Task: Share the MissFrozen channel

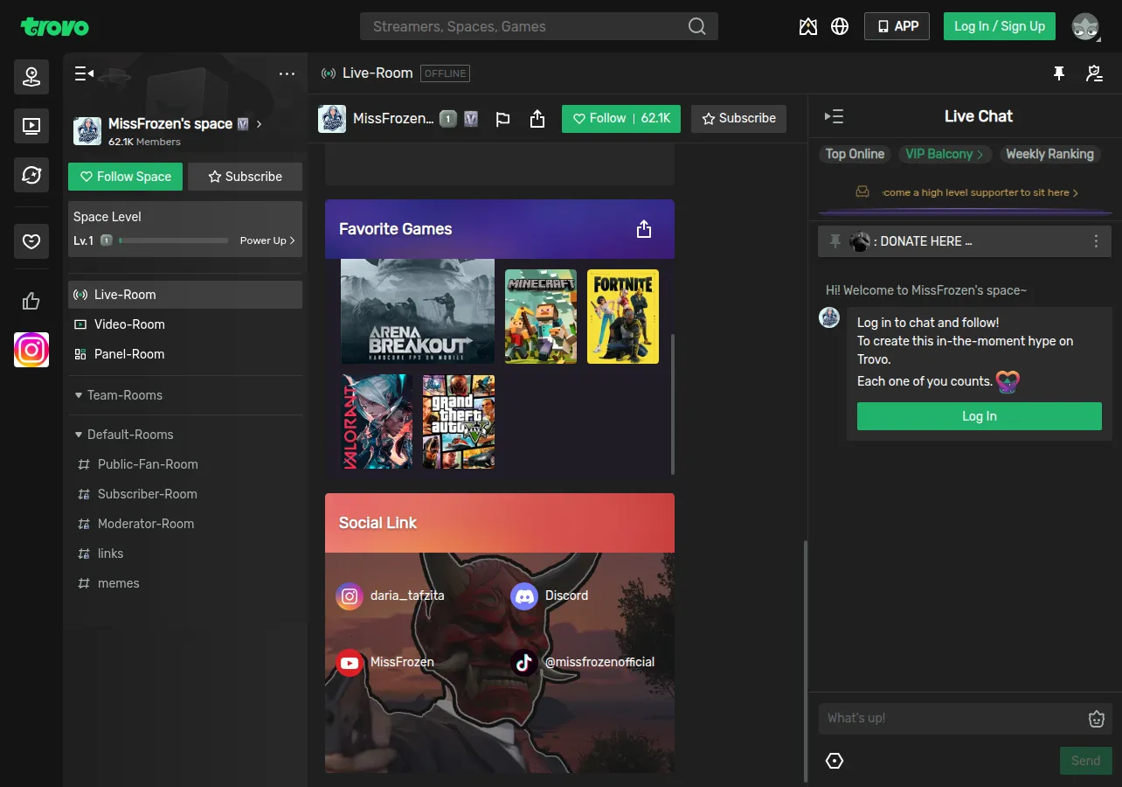Action: point(537,119)
